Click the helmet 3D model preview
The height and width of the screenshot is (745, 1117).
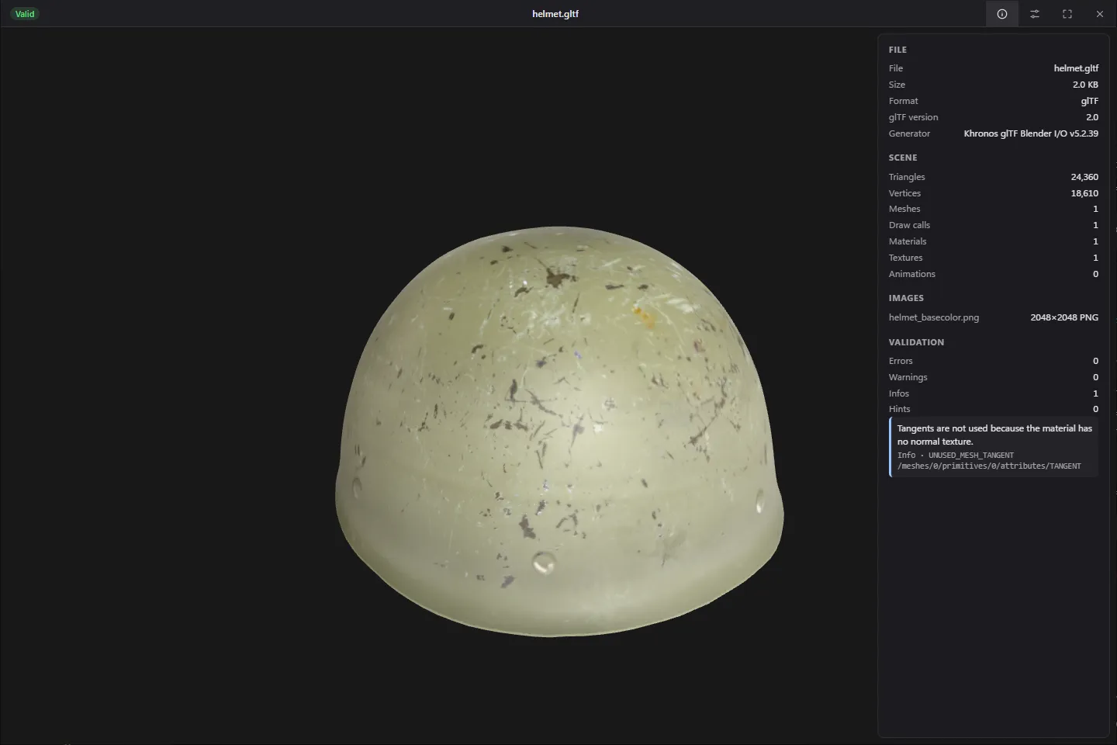559,431
